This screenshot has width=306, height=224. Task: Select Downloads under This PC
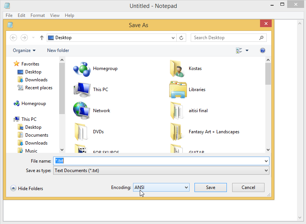point(32,143)
